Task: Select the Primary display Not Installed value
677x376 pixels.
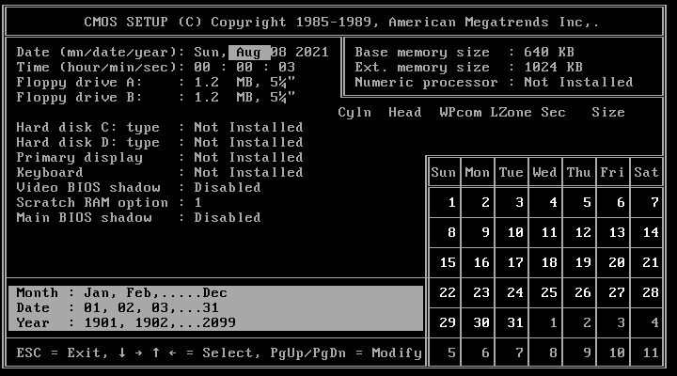Action: point(248,158)
